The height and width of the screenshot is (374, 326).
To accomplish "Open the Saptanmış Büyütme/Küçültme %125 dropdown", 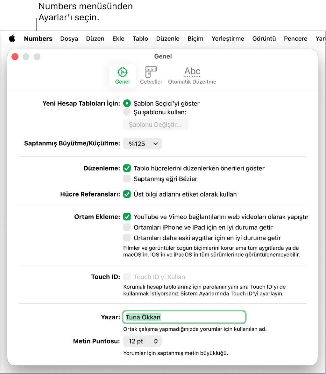I will coord(143,144).
